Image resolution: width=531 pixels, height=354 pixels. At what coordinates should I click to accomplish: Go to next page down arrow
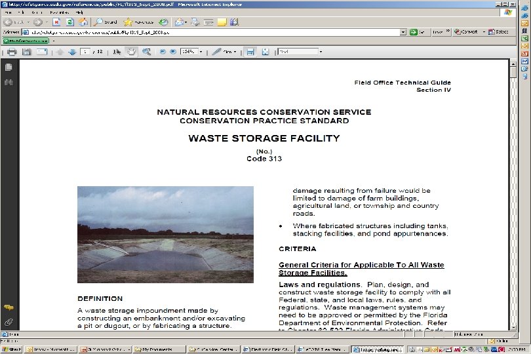[72, 52]
